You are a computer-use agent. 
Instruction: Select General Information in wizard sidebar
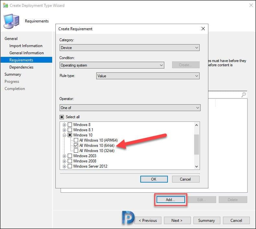[27, 53]
